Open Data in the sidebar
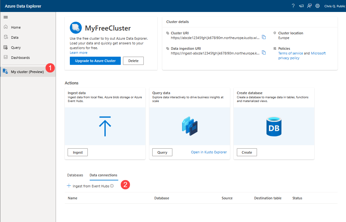 (15, 37)
